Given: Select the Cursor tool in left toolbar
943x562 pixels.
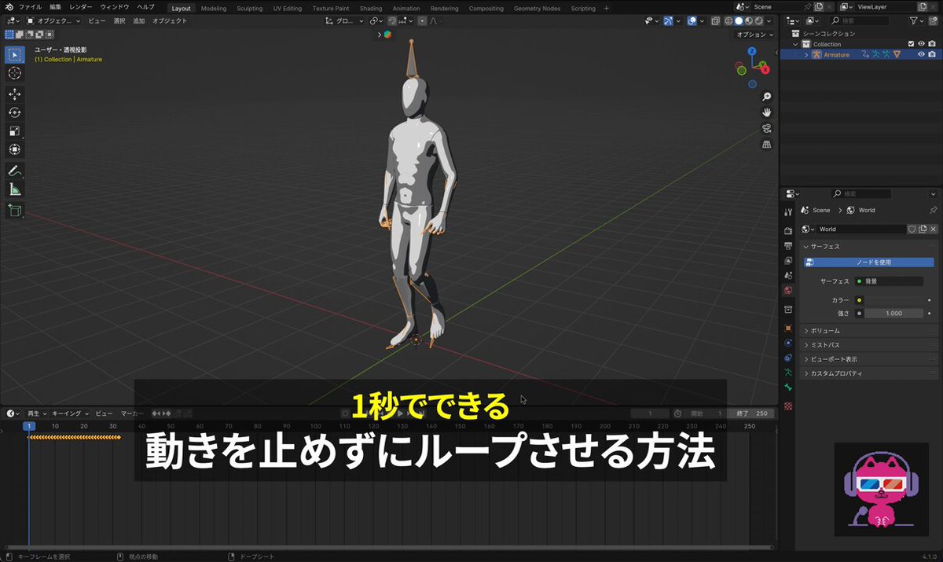Looking at the screenshot, I should (14, 73).
